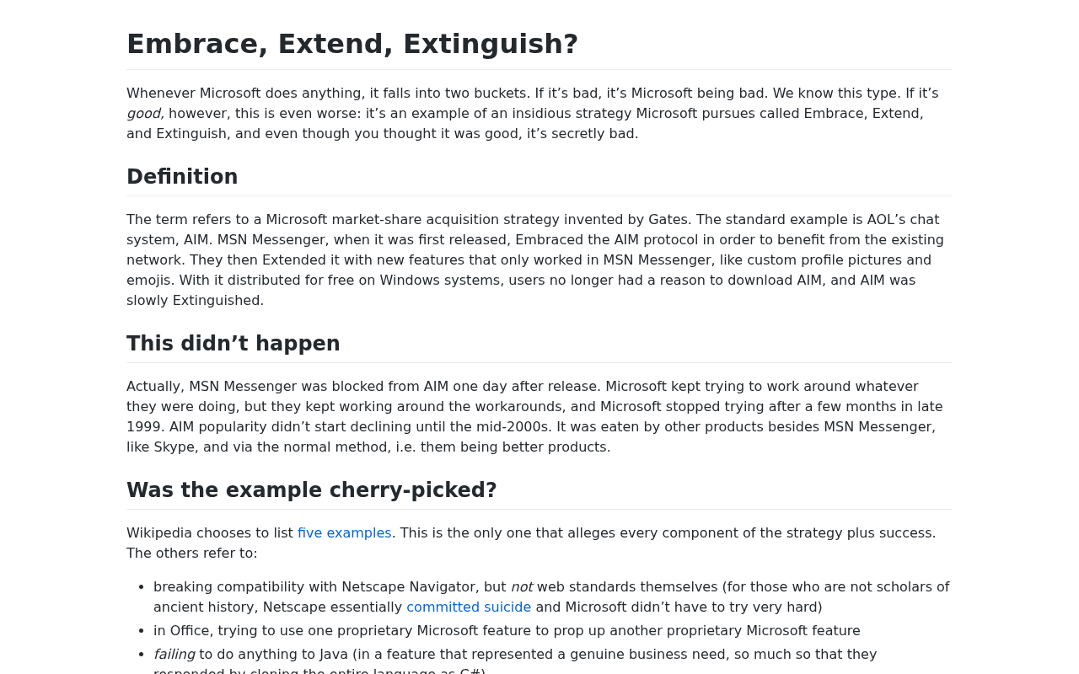Viewport: 1079px width, 674px height.
Task: Click the "This didn't happen" heading
Action: coord(234,344)
